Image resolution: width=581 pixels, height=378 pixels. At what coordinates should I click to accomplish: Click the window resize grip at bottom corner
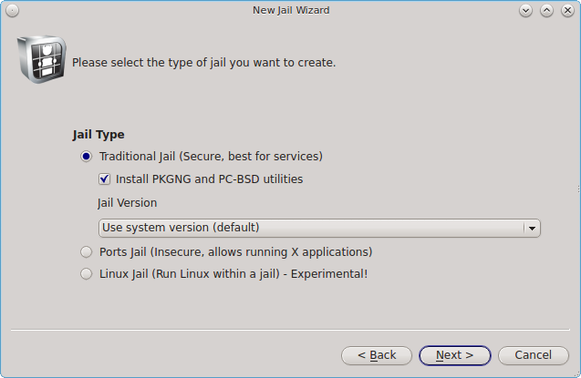pos(576,374)
